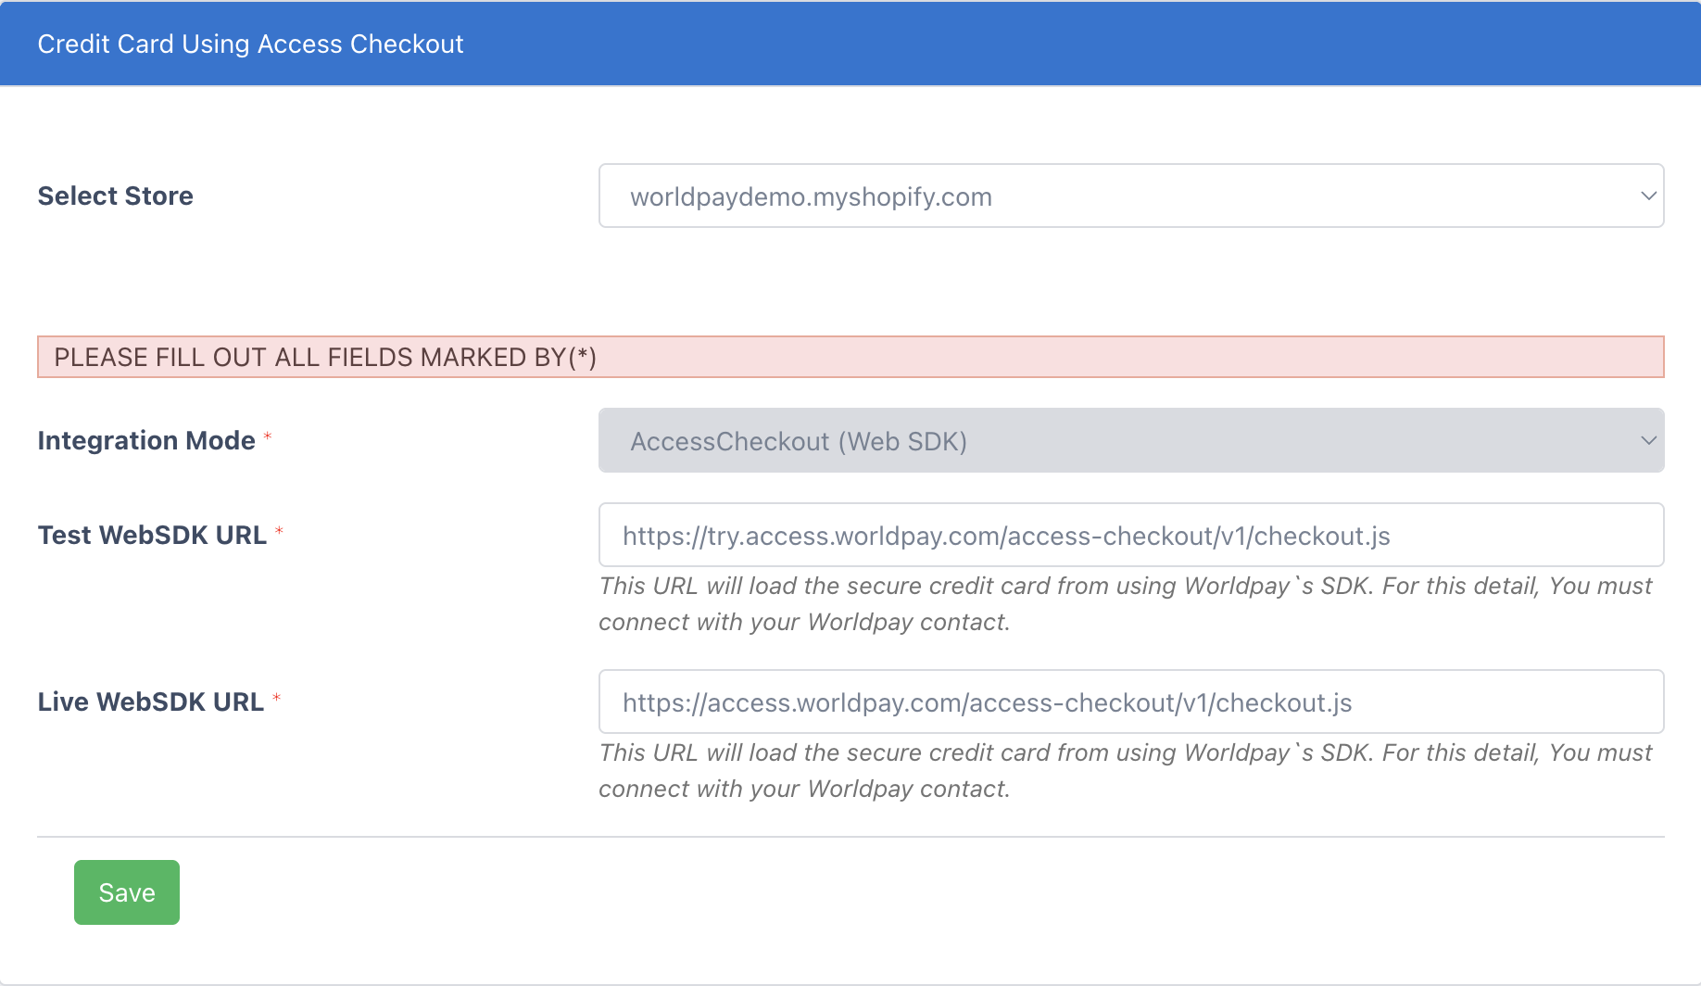
Task: Click the red fill-out-all-fields alert banner
Action: pos(850,357)
